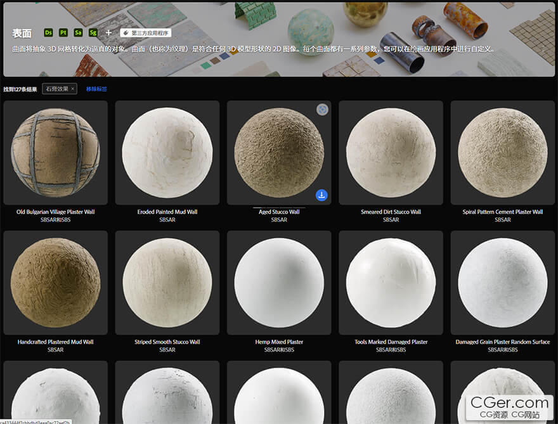Click the plus icon beside the Sg icon
Screen dimensions: 558x424
[108, 33]
